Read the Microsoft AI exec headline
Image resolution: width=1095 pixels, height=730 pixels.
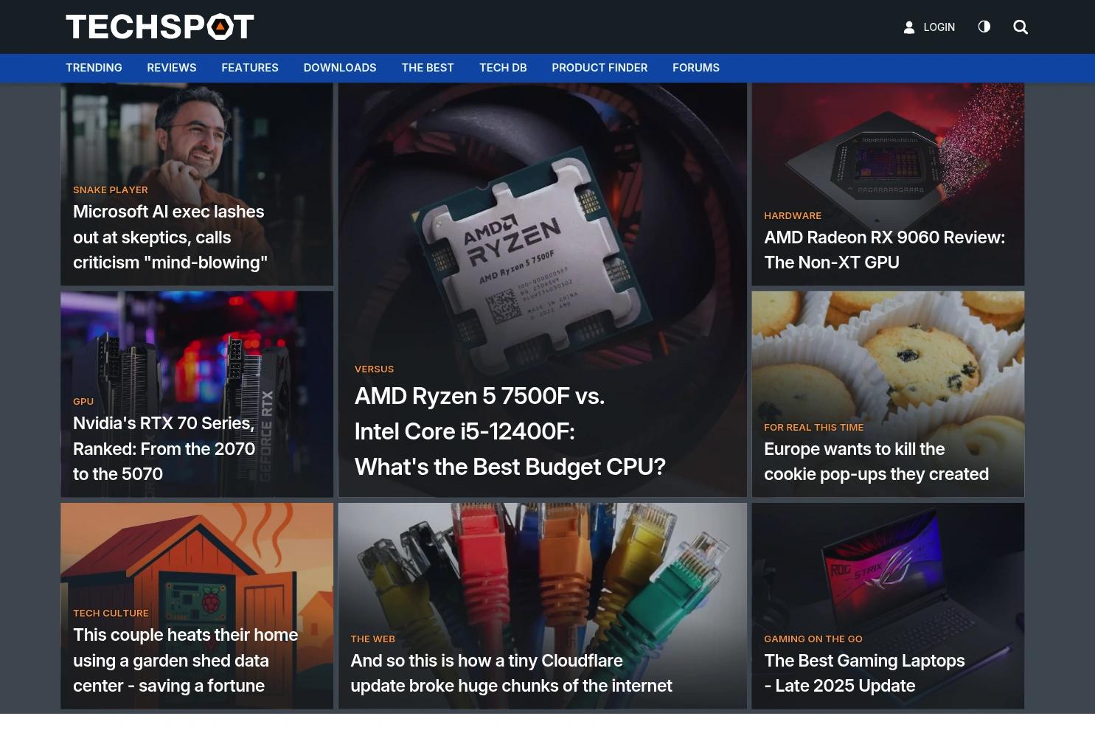click(170, 237)
